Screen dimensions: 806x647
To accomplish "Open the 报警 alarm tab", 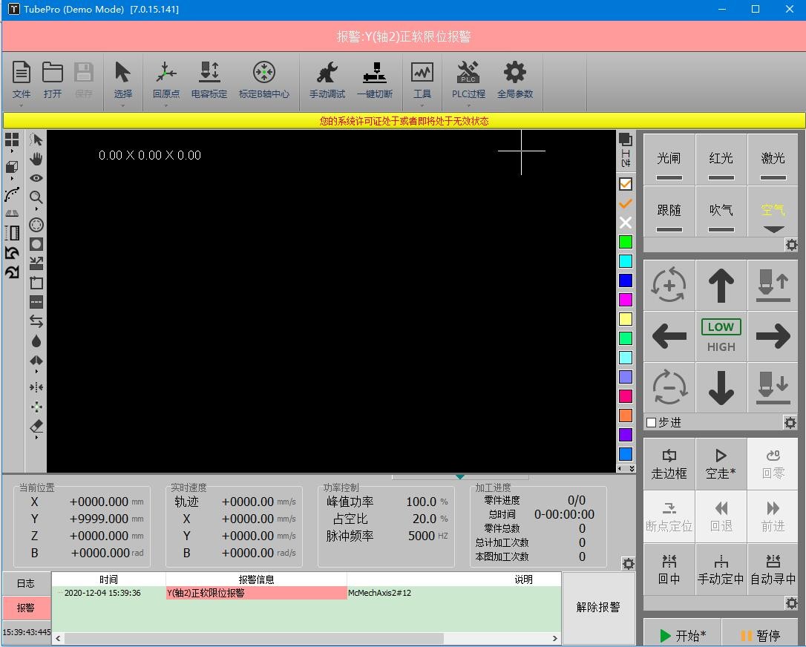I will [x=26, y=608].
